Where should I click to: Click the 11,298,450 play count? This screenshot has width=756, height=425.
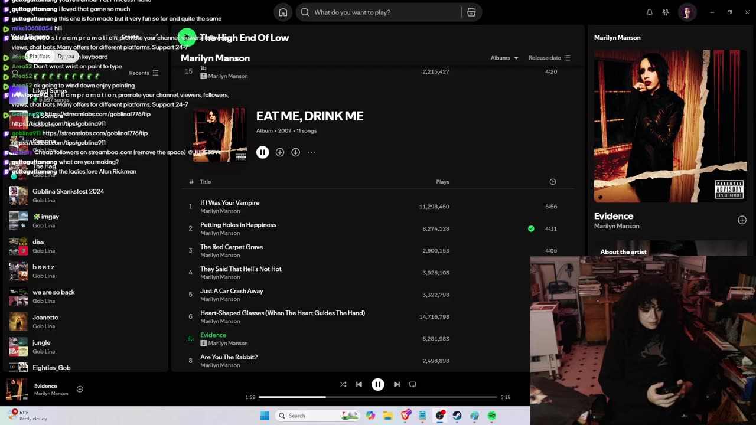[434, 207]
